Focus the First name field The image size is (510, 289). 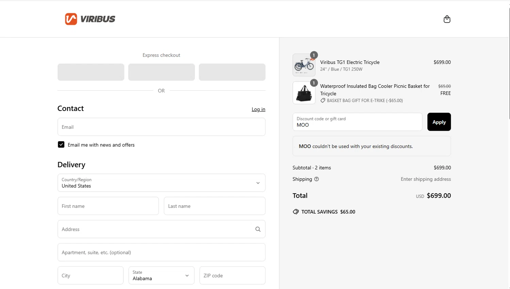coord(108,206)
